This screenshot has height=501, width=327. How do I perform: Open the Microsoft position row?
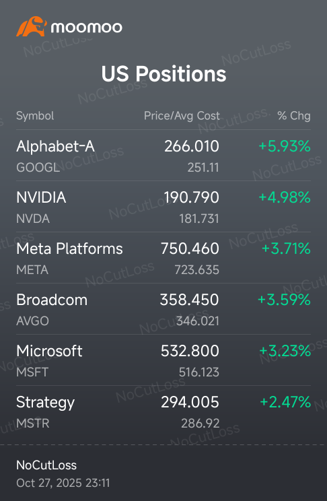[x=163, y=360]
